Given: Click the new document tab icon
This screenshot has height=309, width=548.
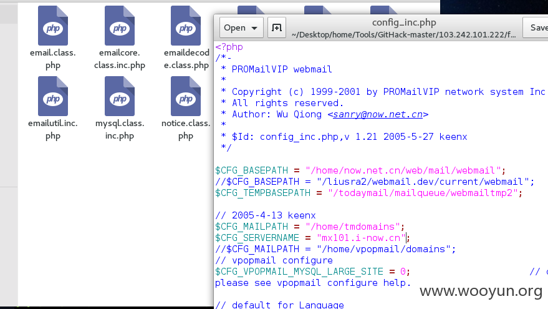Looking at the screenshot, I should [277, 27].
